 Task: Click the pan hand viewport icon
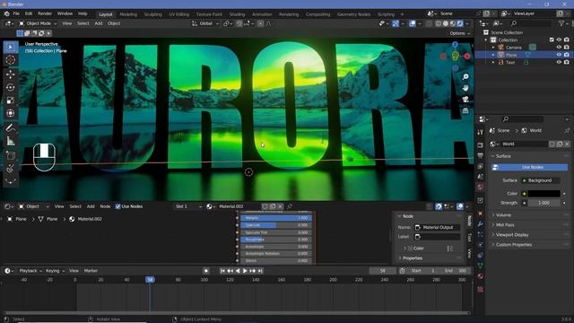click(465, 88)
